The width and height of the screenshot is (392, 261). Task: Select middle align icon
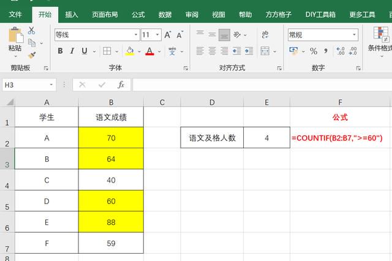click(x=212, y=34)
